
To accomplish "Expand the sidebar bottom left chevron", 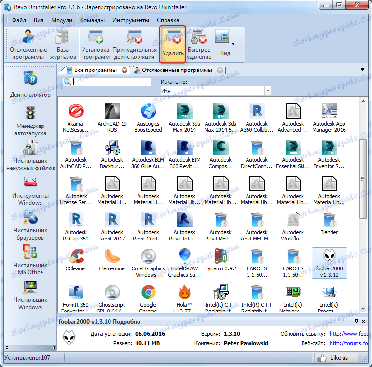I will click(x=7, y=348).
